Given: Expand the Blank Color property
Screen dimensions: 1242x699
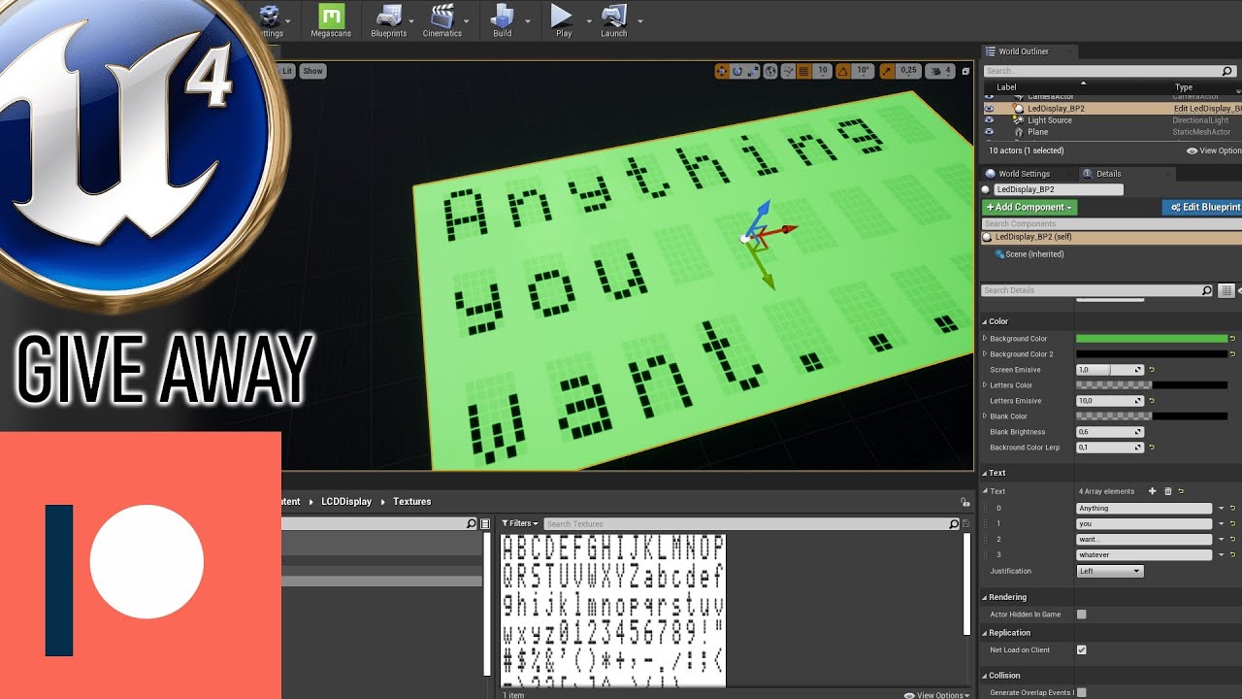Looking at the screenshot, I should click(x=985, y=416).
